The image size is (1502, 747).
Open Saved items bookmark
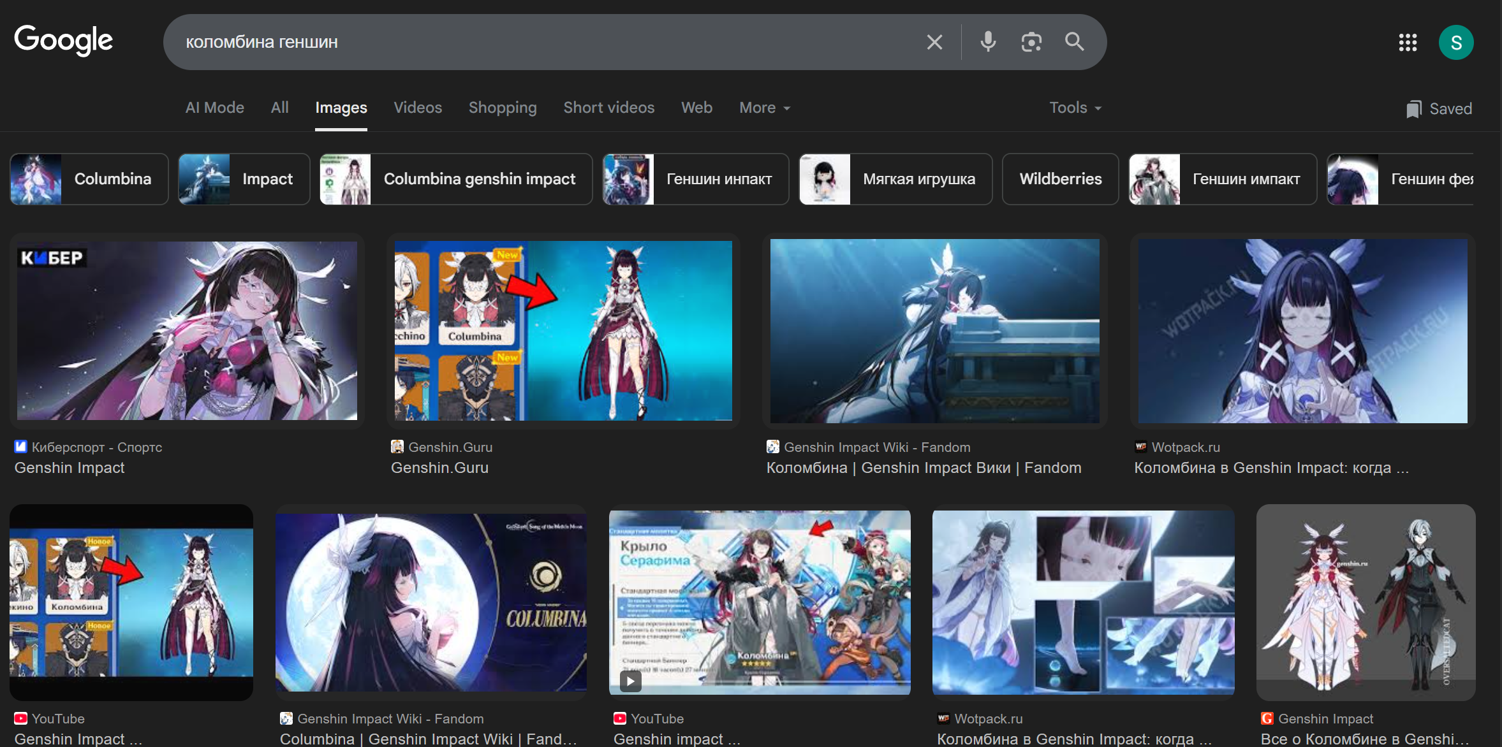pyautogui.click(x=1439, y=109)
